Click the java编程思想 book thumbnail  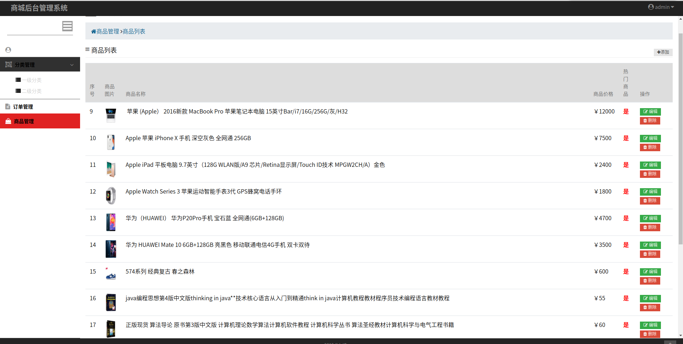coord(111,302)
